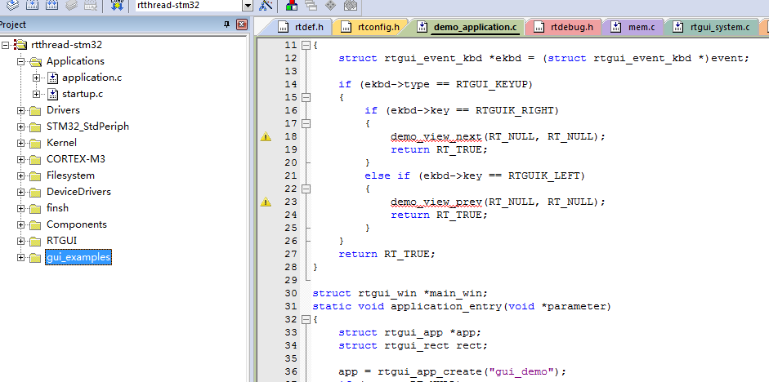The image size is (769, 382).
Task: Click RTGUIK_LEFT on line 21
Action: point(543,175)
